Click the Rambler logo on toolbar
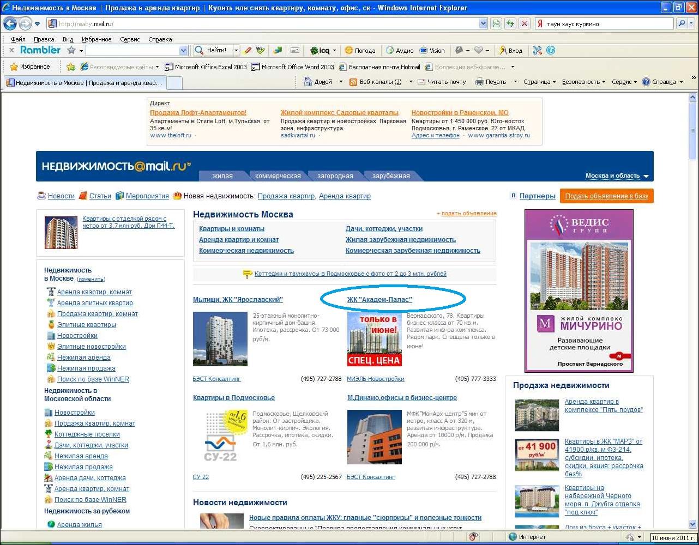This screenshot has width=699, height=545. click(x=40, y=50)
